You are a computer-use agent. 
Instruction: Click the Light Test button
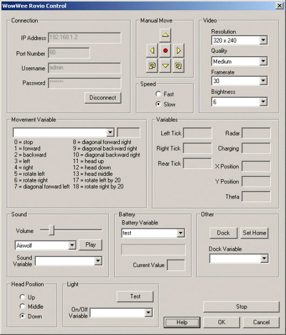[135, 296]
